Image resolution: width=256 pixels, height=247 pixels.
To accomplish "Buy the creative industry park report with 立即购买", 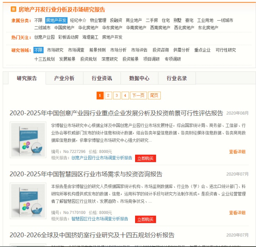I will point(145,158).
